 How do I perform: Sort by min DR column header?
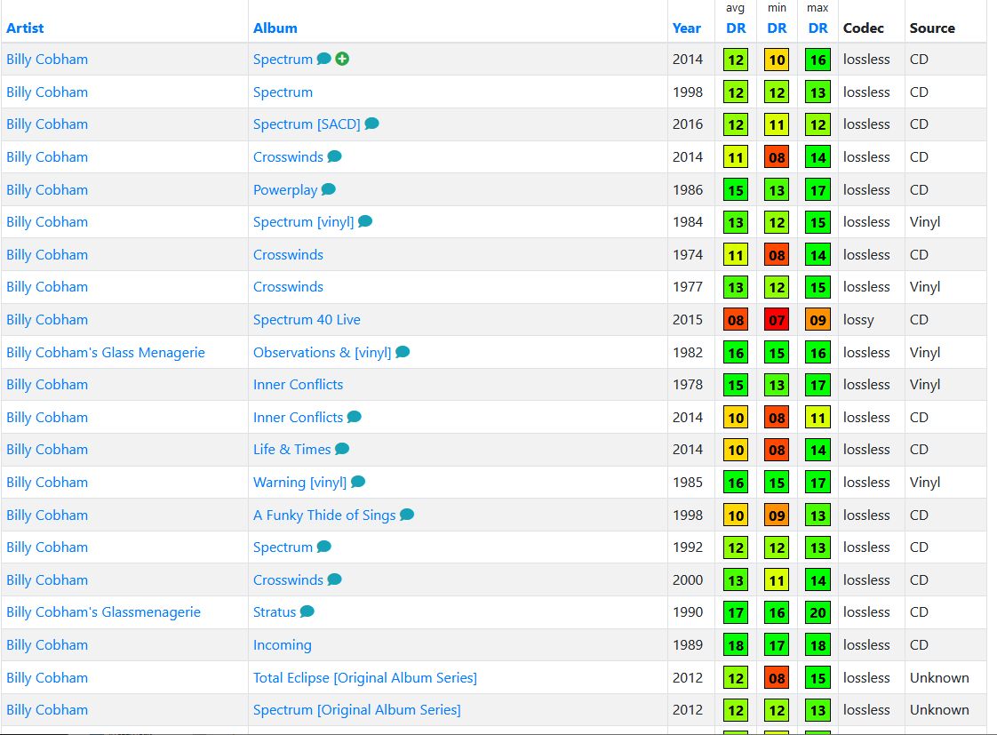(777, 28)
